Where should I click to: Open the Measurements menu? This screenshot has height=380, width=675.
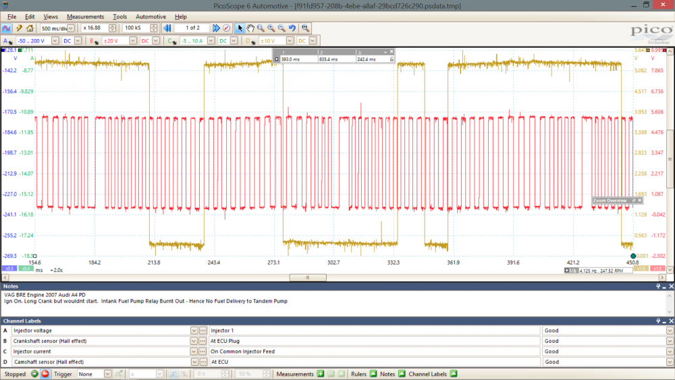[85, 17]
